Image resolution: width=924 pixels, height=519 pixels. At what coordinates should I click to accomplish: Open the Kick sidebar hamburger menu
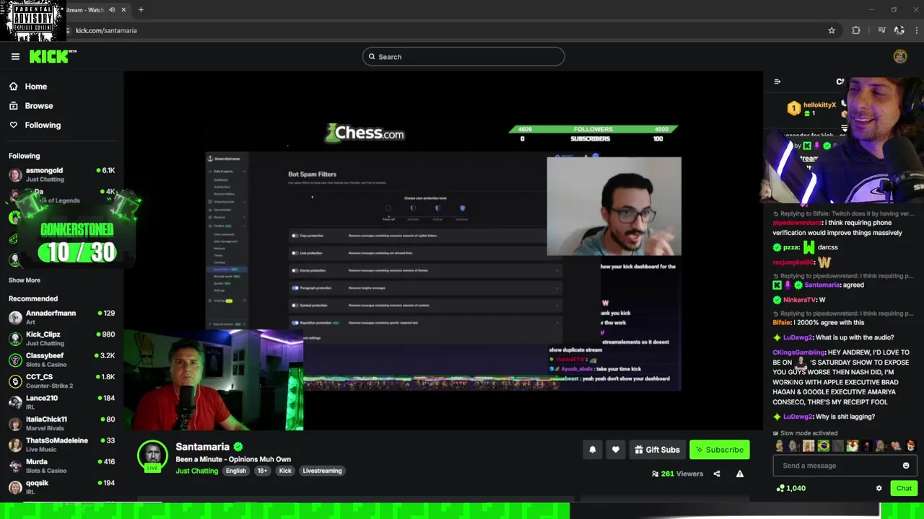click(15, 56)
